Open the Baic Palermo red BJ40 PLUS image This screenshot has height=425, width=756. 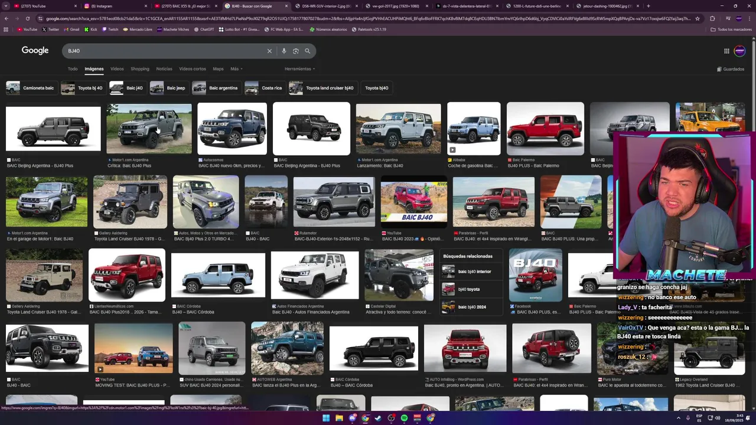click(x=545, y=129)
